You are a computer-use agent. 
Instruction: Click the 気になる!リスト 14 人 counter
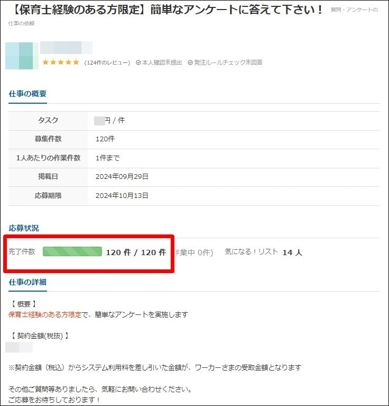point(263,252)
